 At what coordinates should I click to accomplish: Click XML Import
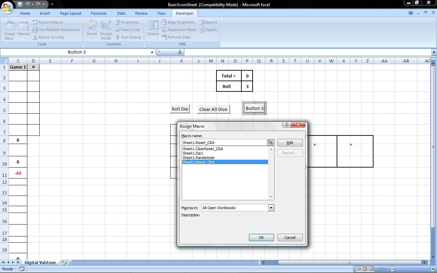tap(208, 22)
